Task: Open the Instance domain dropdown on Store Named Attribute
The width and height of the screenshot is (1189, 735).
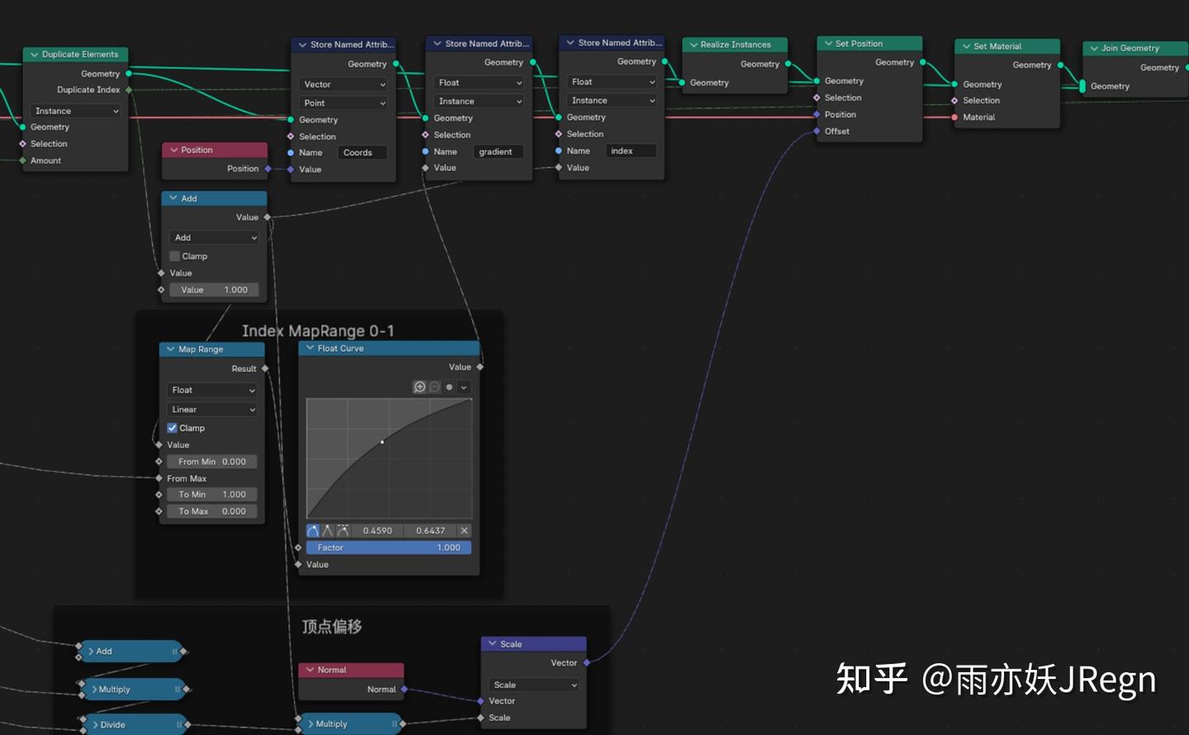Action: [x=478, y=101]
